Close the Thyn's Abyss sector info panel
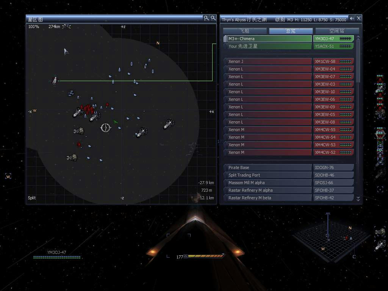This screenshot has width=388, height=291. (x=359, y=18)
